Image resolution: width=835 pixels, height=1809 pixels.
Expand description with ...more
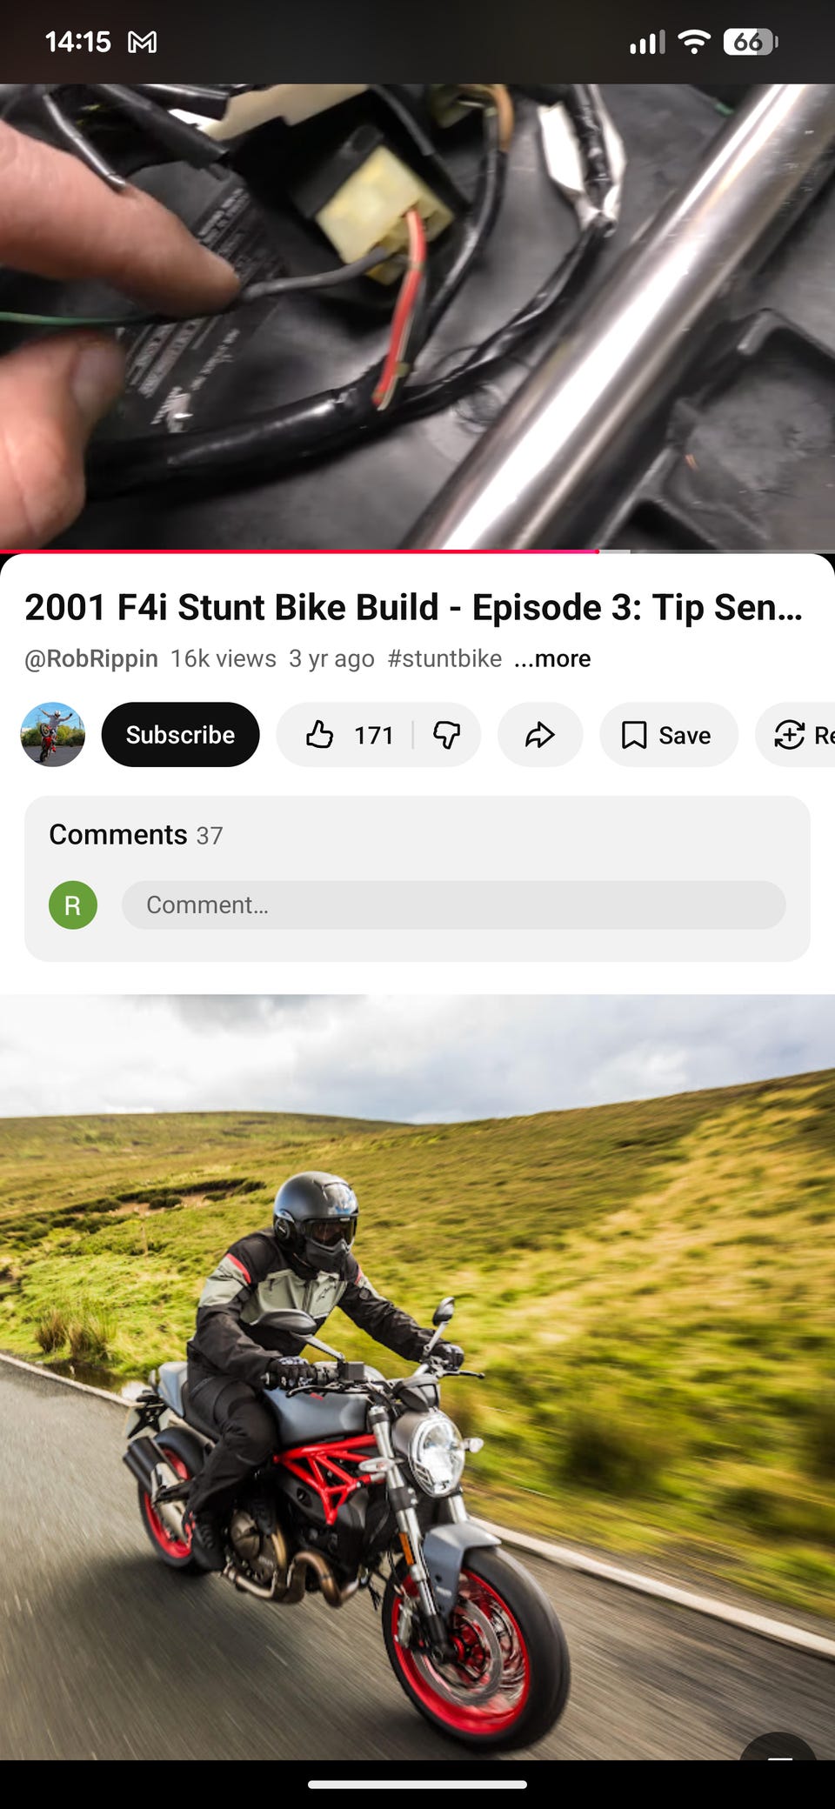552,658
